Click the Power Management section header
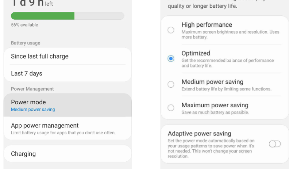The height and width of the screenshot is (169, 301). tap(32, 89)
